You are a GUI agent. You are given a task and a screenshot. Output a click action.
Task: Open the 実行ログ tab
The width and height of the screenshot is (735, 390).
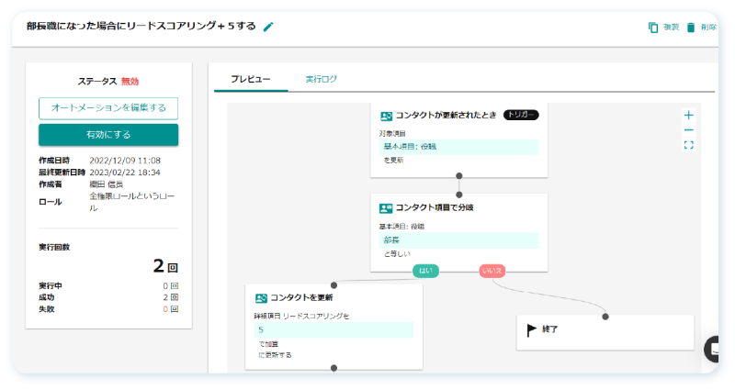(321, 79)
